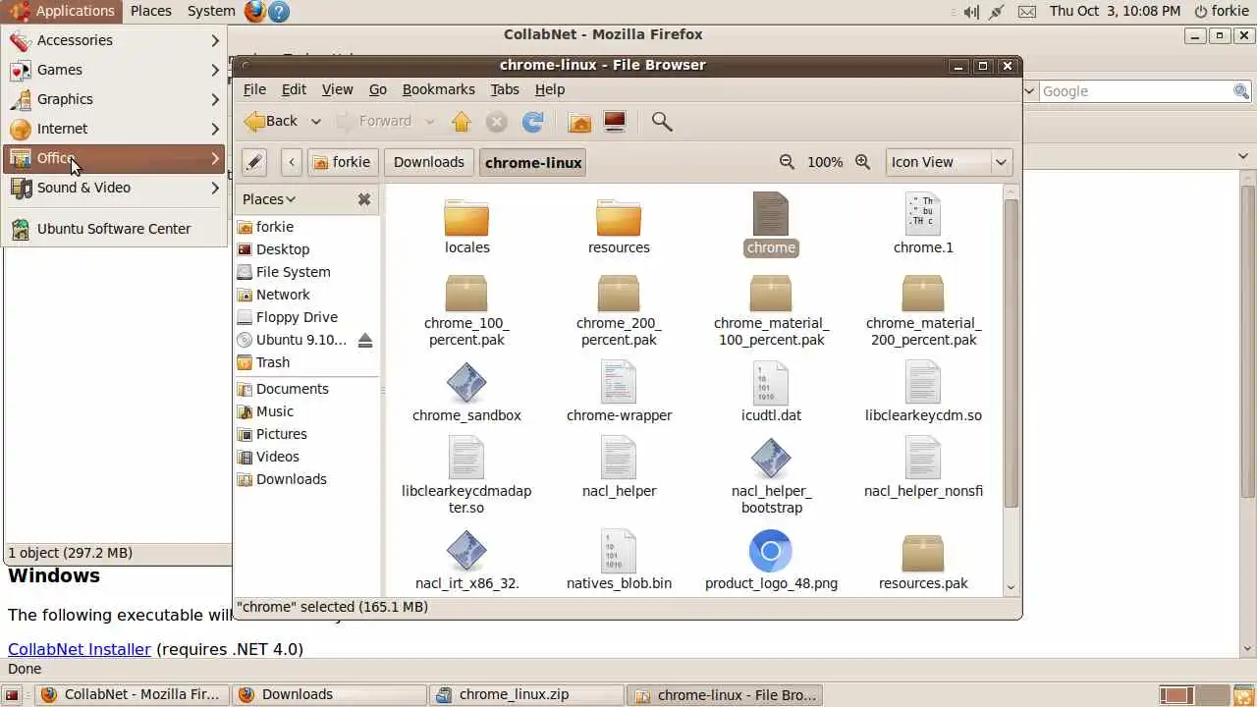Image resolution: width=1257 pixels, height=707 pixels.
Task: Select nacl_helper_bootstrap file
Action: 771,476
